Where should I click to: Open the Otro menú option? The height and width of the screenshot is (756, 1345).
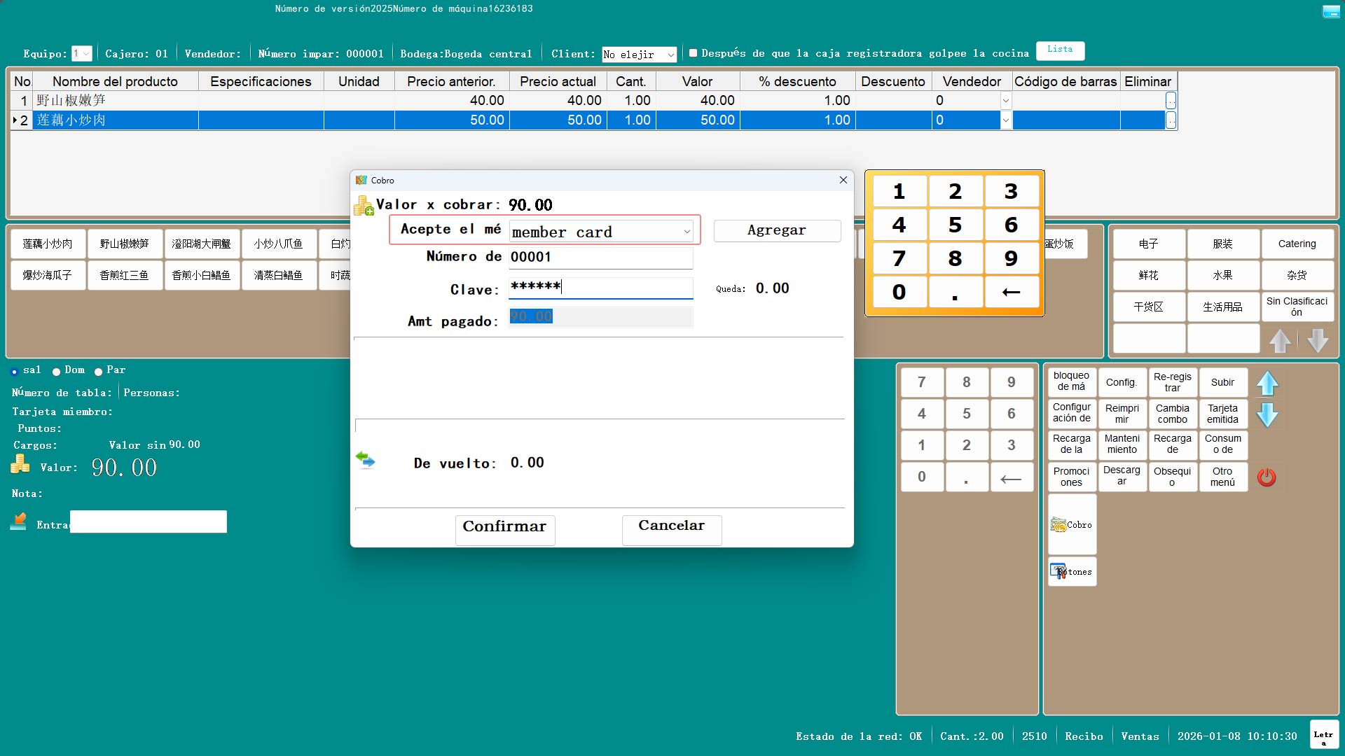[1222, 477]
